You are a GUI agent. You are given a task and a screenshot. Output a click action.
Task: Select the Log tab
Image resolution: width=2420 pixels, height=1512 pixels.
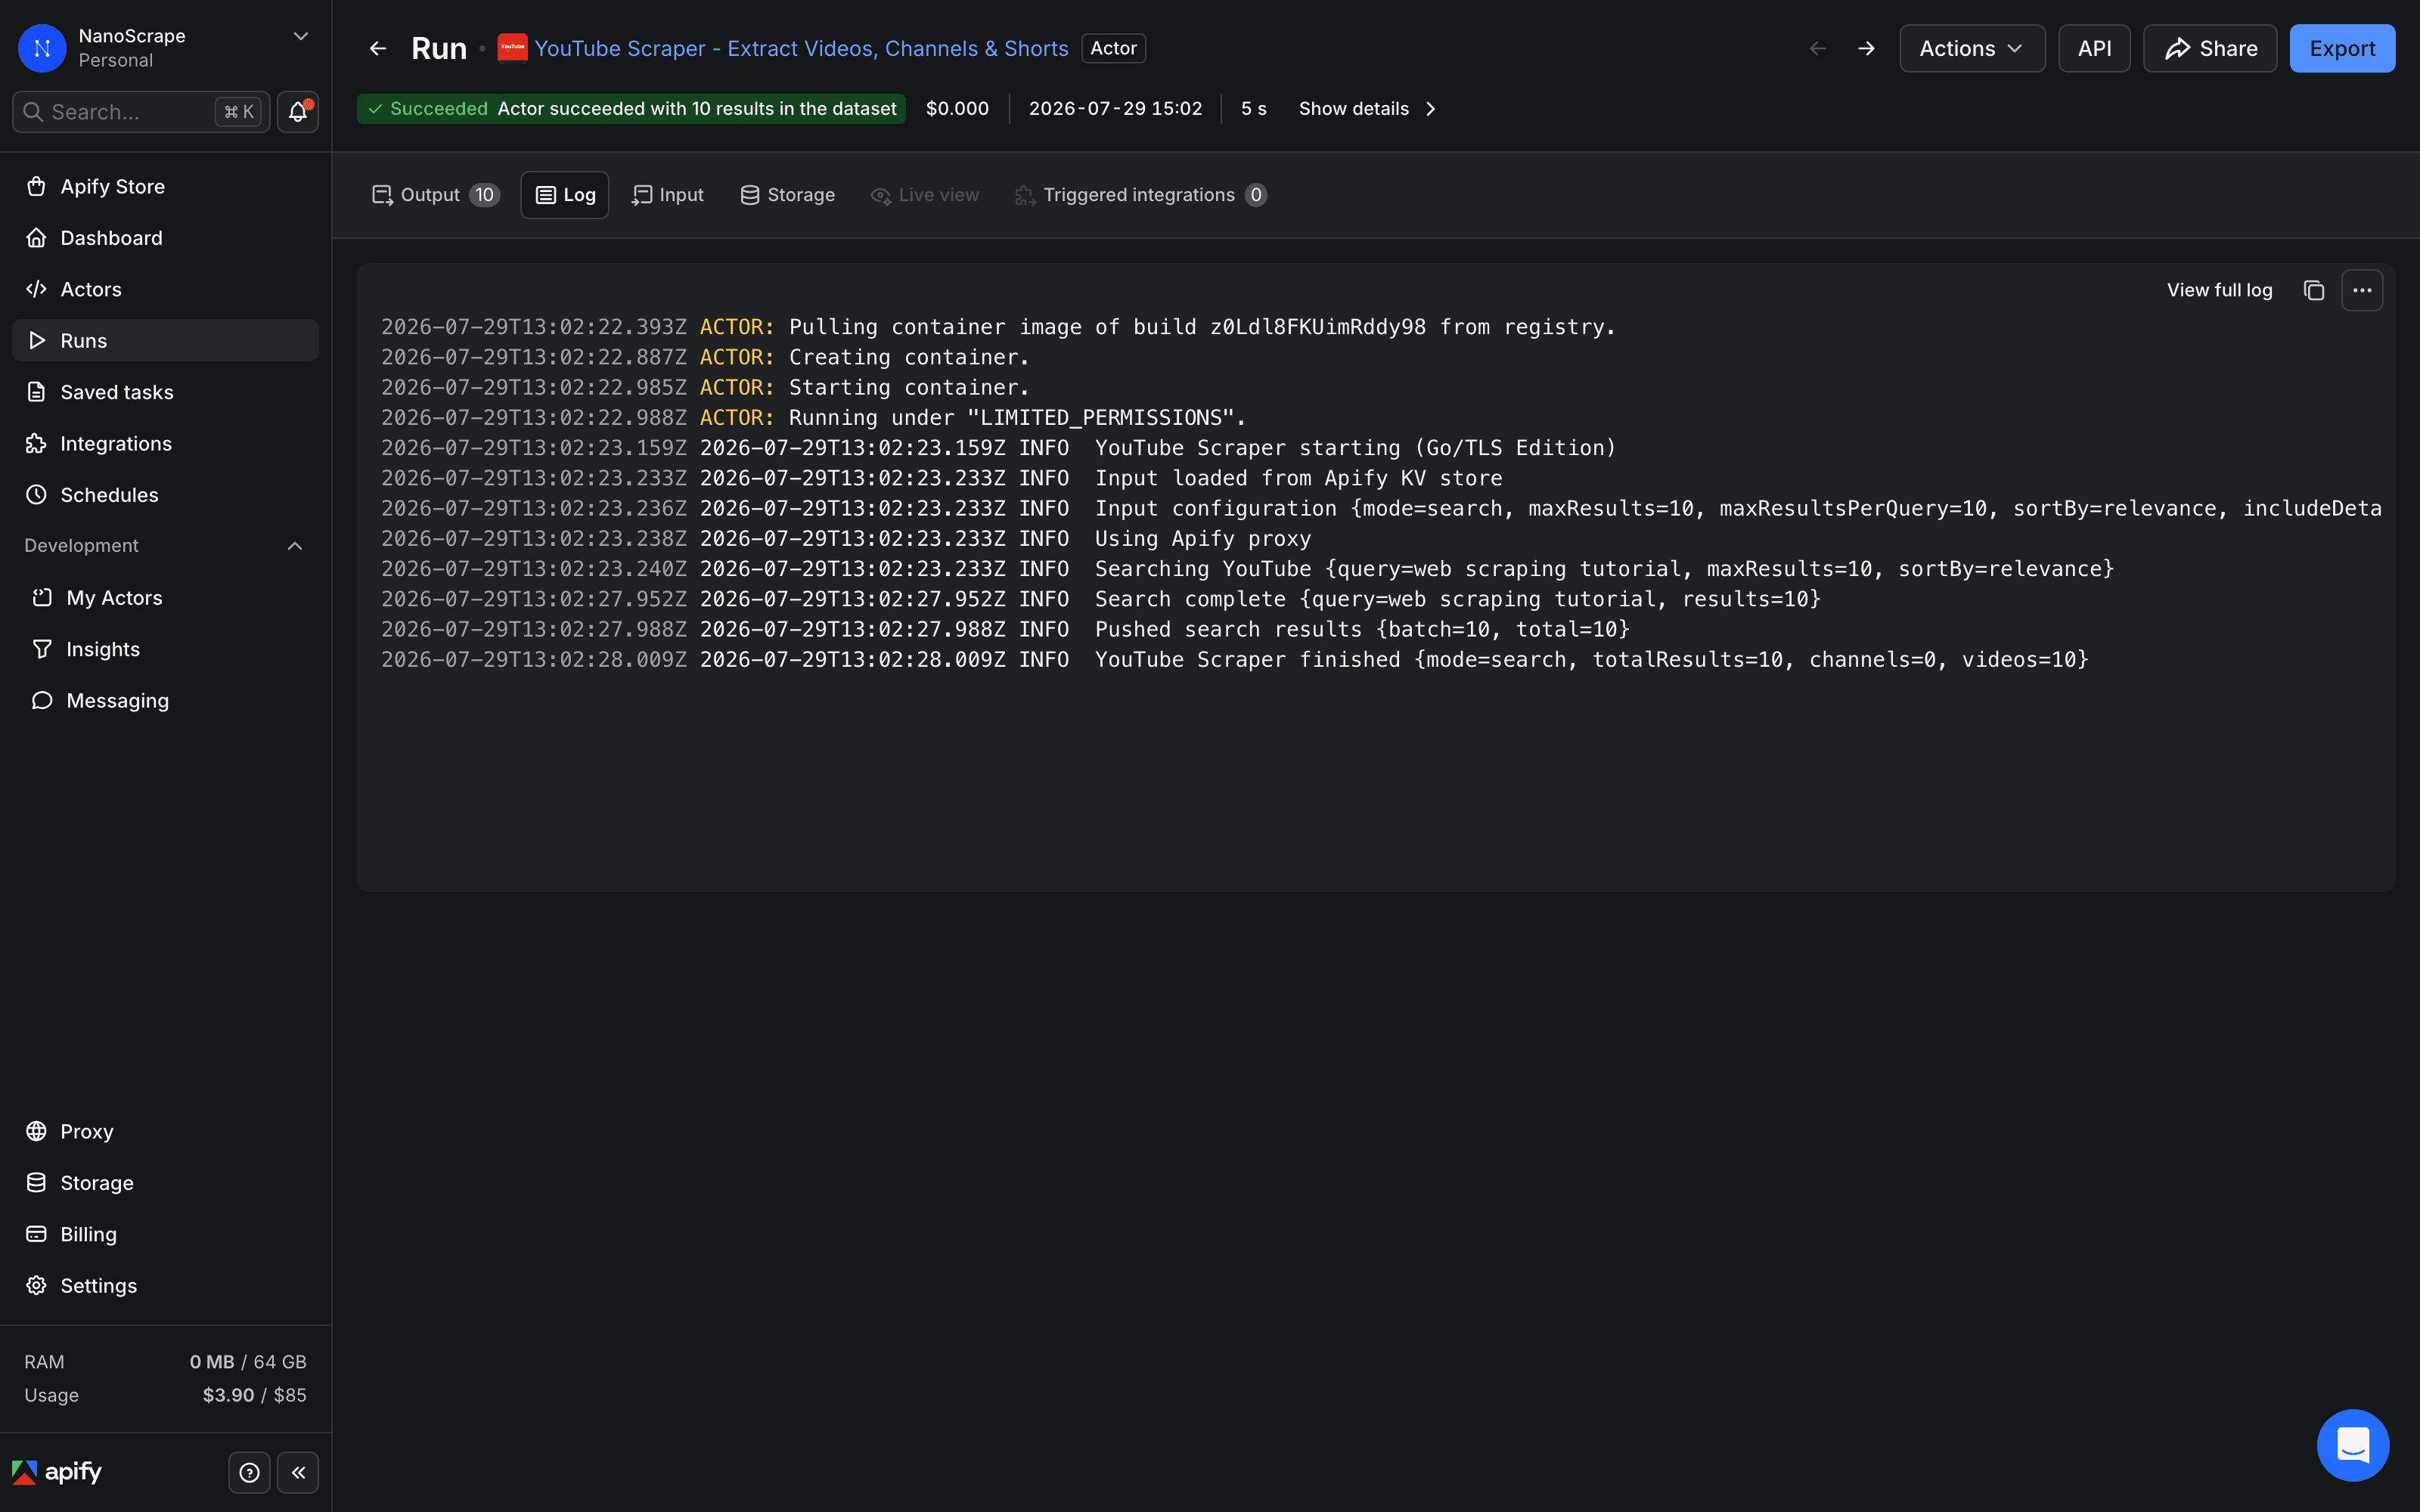coord(565,195)
